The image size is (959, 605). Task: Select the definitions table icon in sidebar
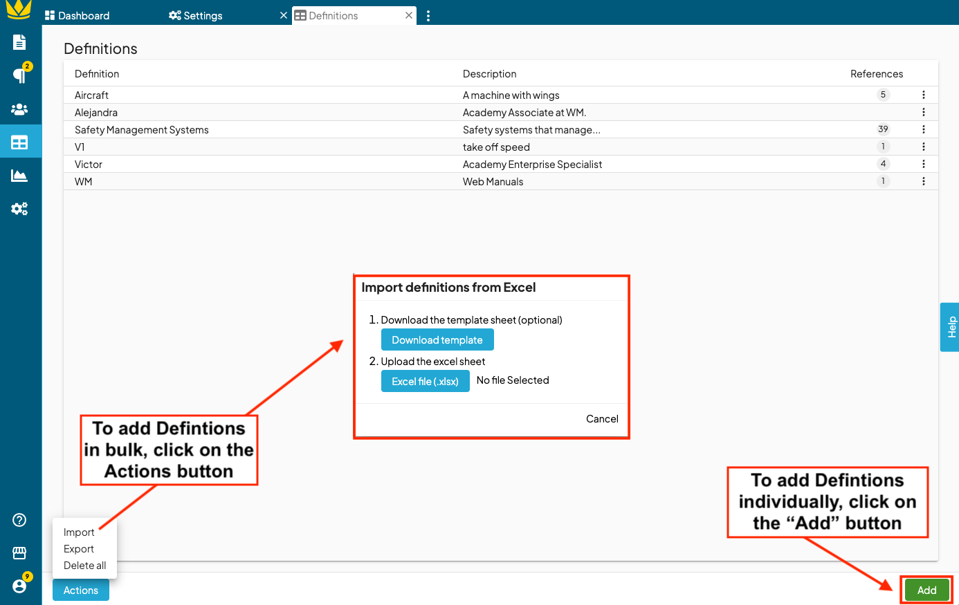pos(19,142)
